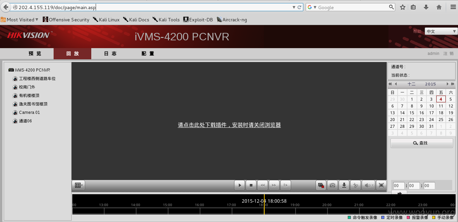Open the 中文 language dropdown
Viewport: 458px width, 222px height.
441,32
